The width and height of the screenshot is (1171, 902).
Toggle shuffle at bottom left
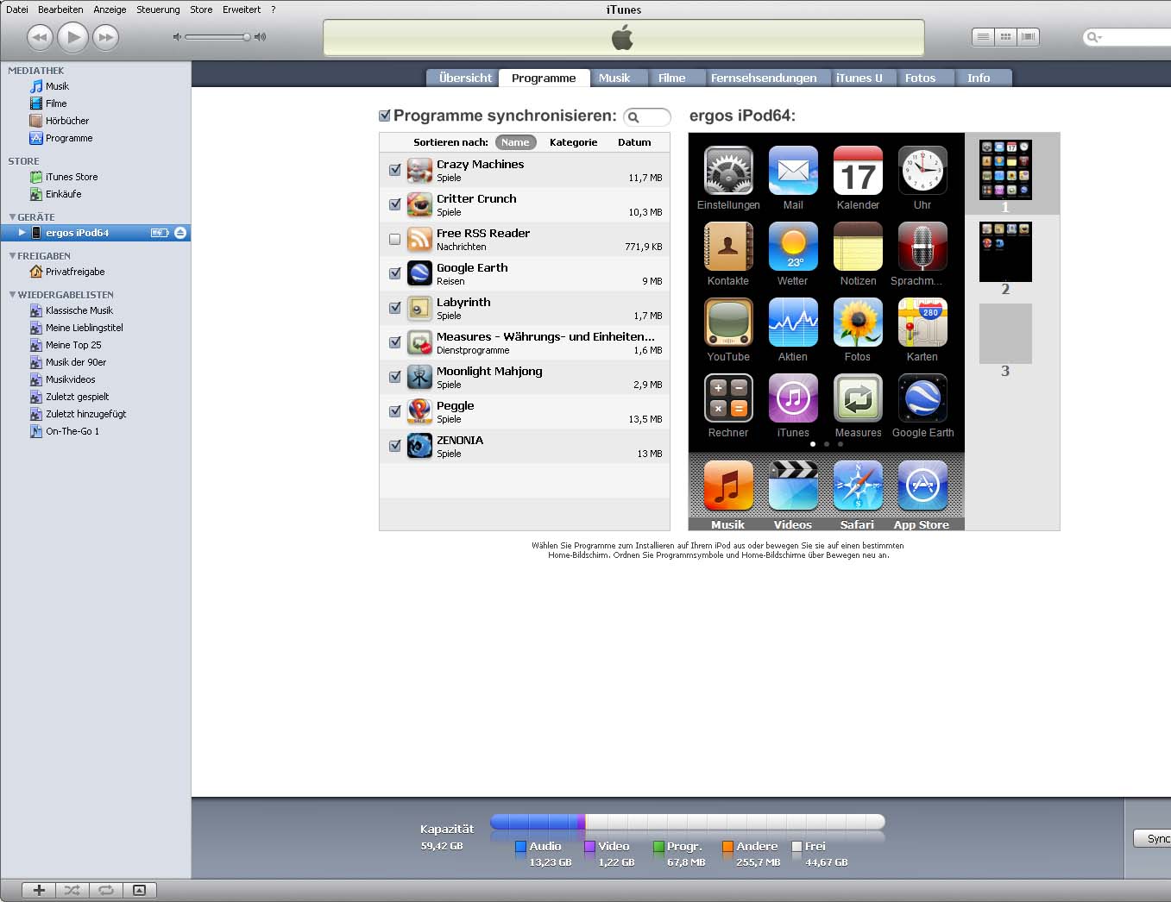(x=72, y=890)
